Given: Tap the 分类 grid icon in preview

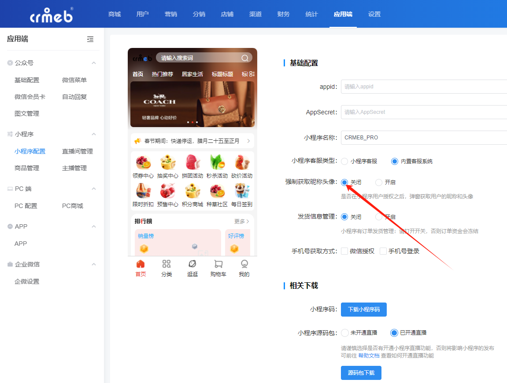Looking at the screenshot, I should click(167, 264).
